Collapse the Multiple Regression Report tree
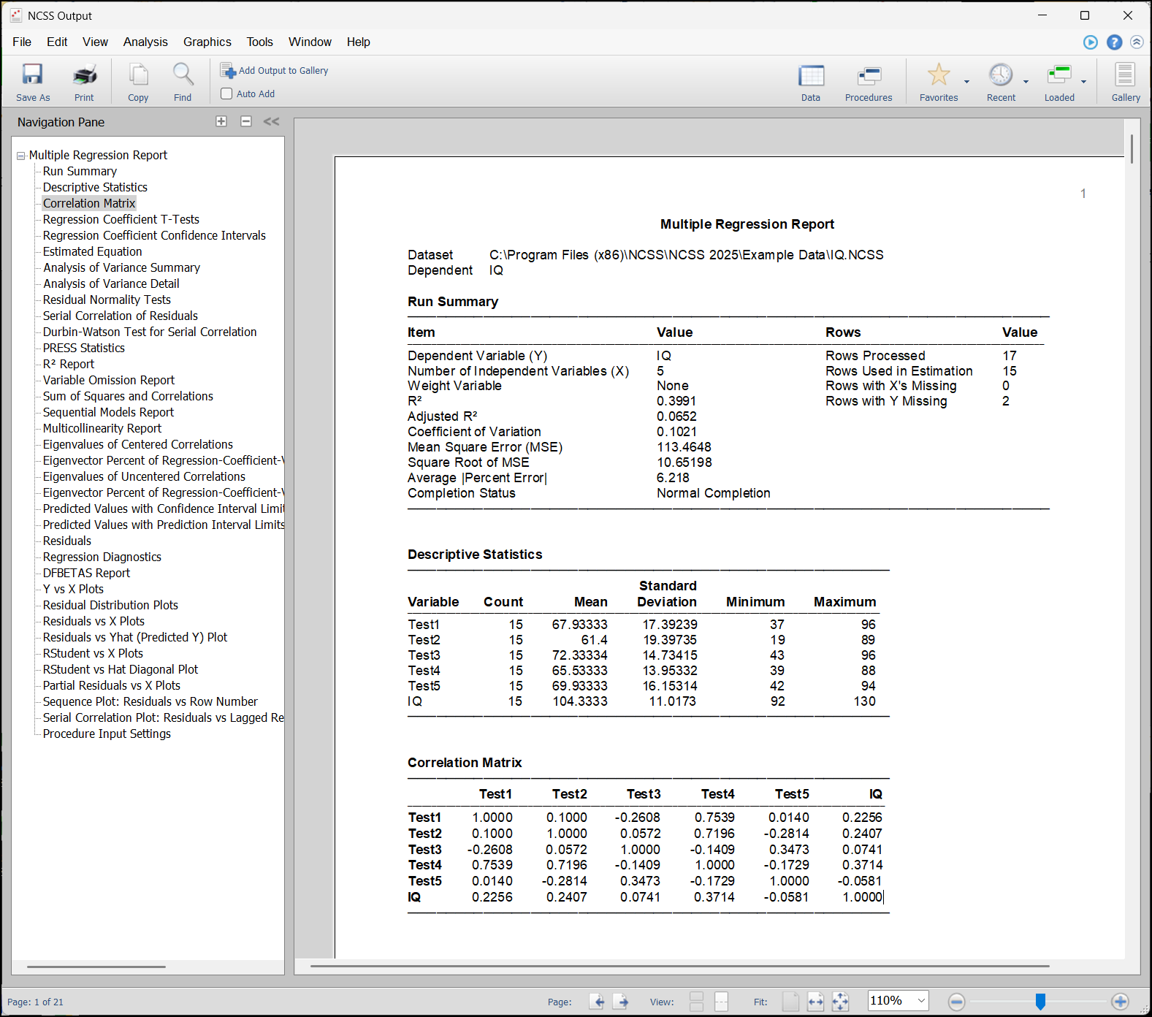Screen dimensions: 1152x1017 click(x=21, y=156)
